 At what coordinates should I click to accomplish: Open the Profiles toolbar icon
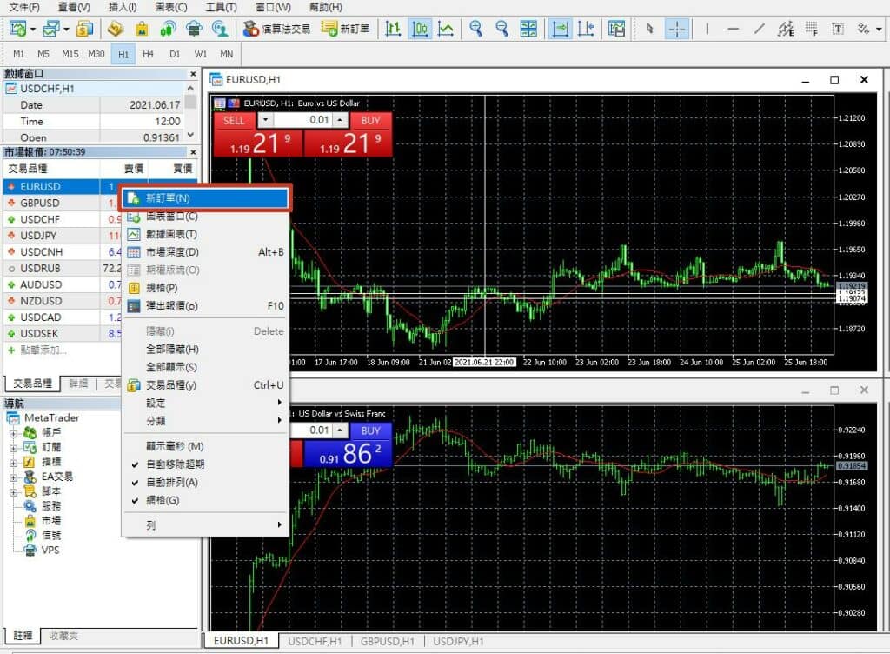pos(51,29)
